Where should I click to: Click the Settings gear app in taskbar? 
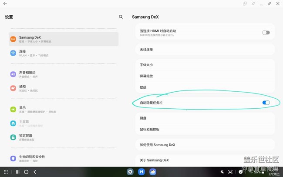(x=130, y=172)
